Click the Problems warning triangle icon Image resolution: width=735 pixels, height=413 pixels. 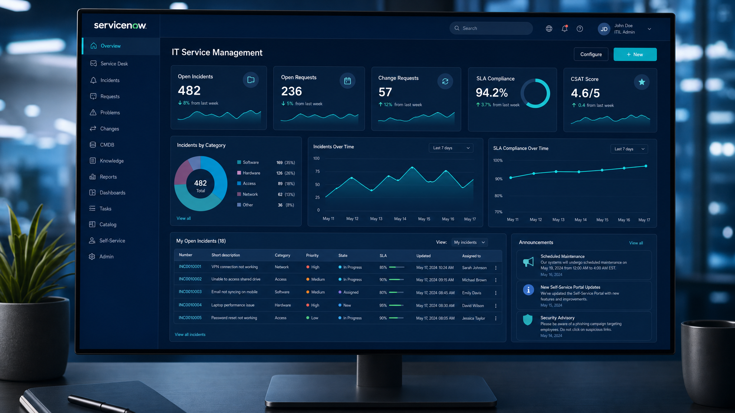[x=93, y=113]
